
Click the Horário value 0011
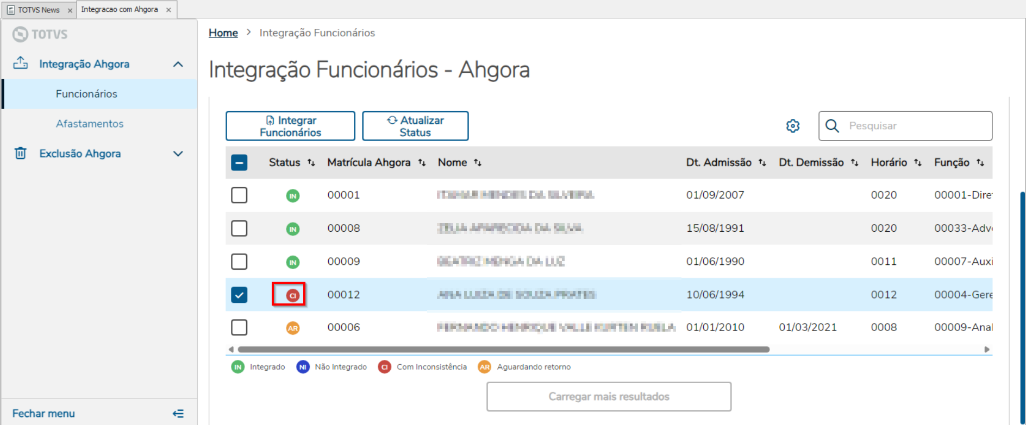[x=884, y=261]
